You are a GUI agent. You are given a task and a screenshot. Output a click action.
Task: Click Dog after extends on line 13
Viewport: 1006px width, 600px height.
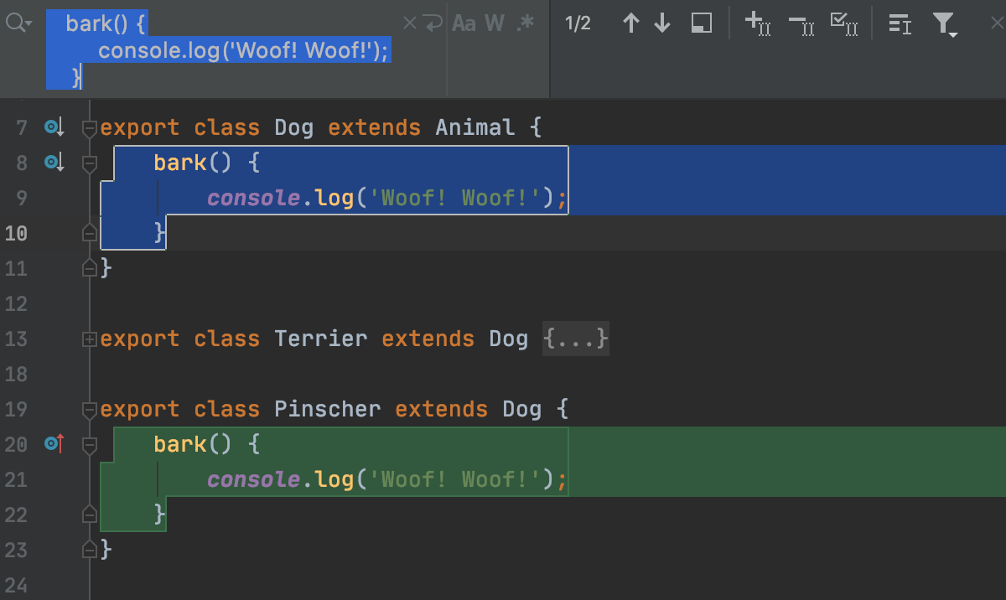click(x=509, y=339)
